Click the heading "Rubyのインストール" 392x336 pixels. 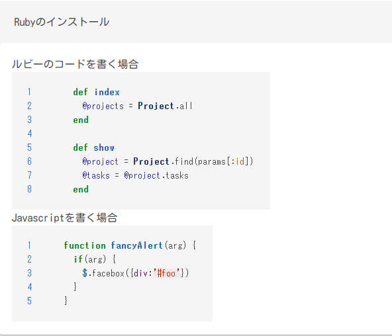pos(62,22)
